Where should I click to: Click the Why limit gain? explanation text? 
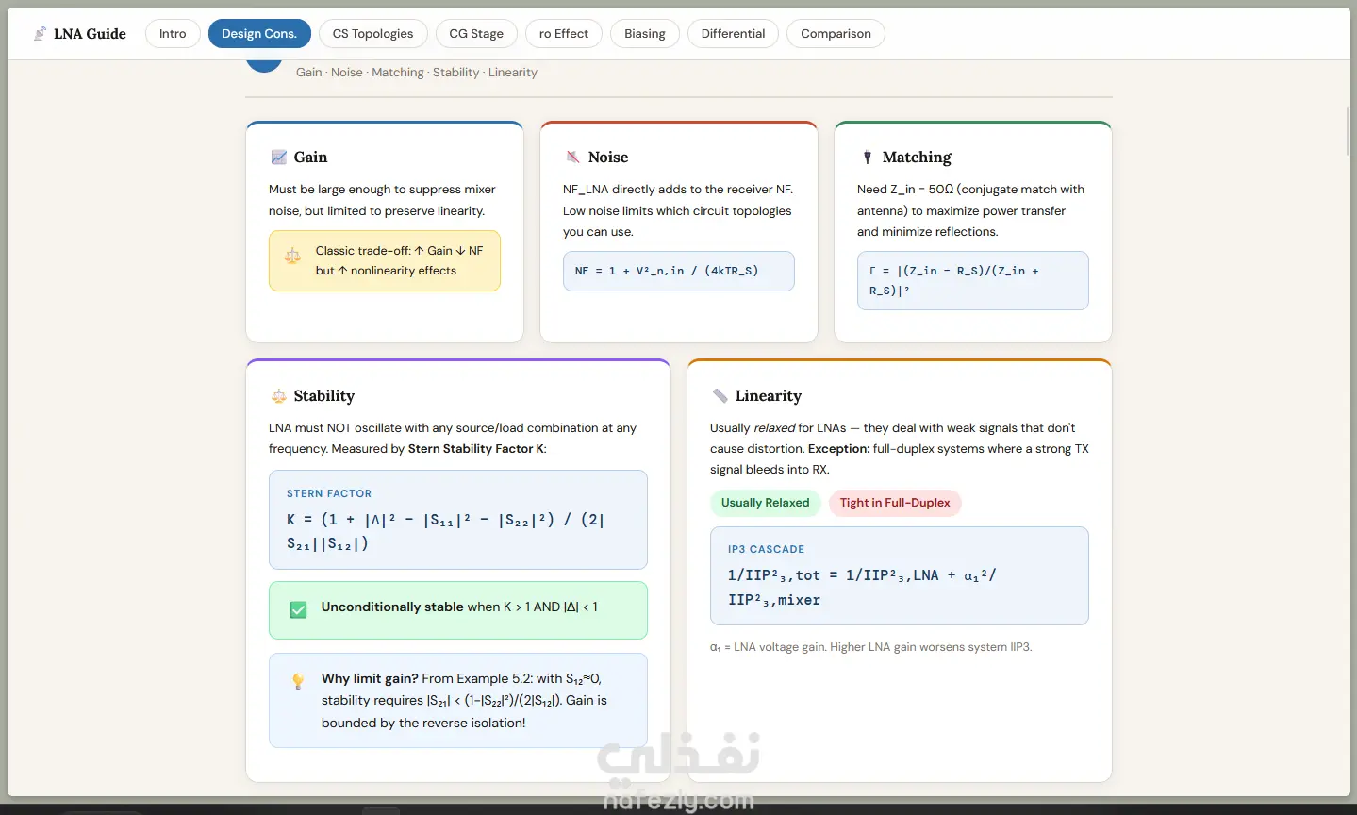(464, 700)
